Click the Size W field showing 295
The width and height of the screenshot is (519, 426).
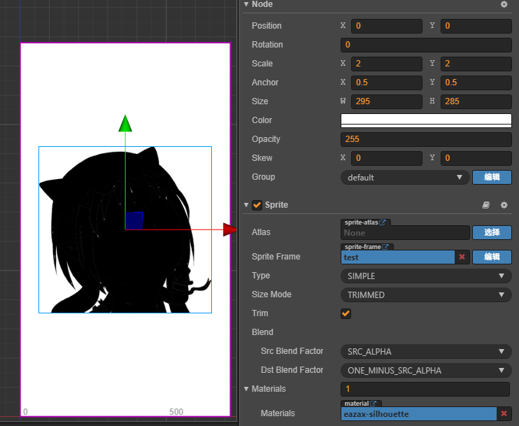coord(387,101)
